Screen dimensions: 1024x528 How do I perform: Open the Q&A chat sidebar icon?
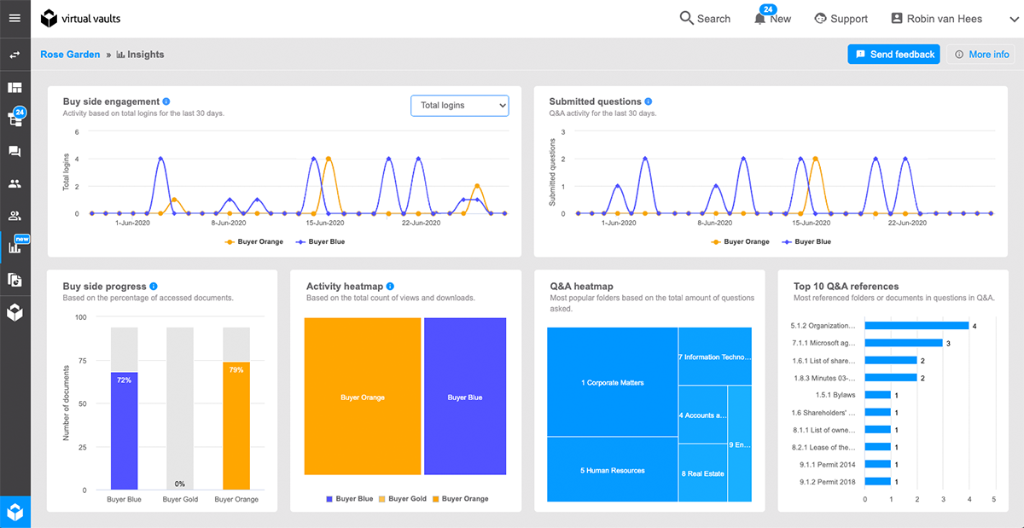[15, 152]
